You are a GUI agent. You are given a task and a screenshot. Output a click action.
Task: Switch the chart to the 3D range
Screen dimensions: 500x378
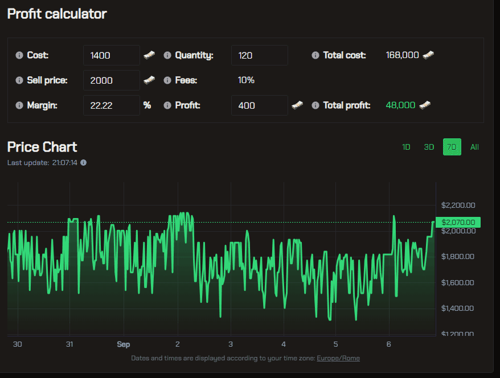429,147
